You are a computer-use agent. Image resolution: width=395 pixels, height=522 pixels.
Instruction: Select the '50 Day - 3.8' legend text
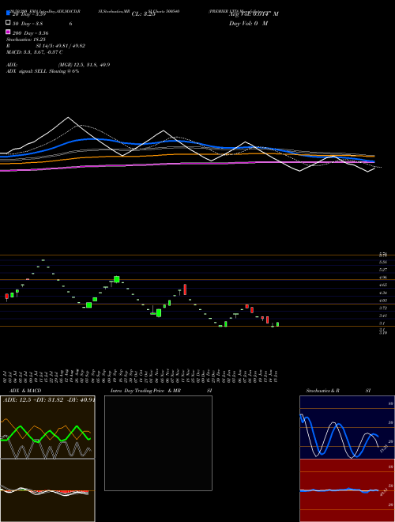(x=28, y=24)
